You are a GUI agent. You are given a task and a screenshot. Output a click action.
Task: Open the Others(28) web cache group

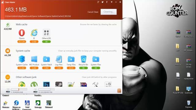(x=46, y=33)
